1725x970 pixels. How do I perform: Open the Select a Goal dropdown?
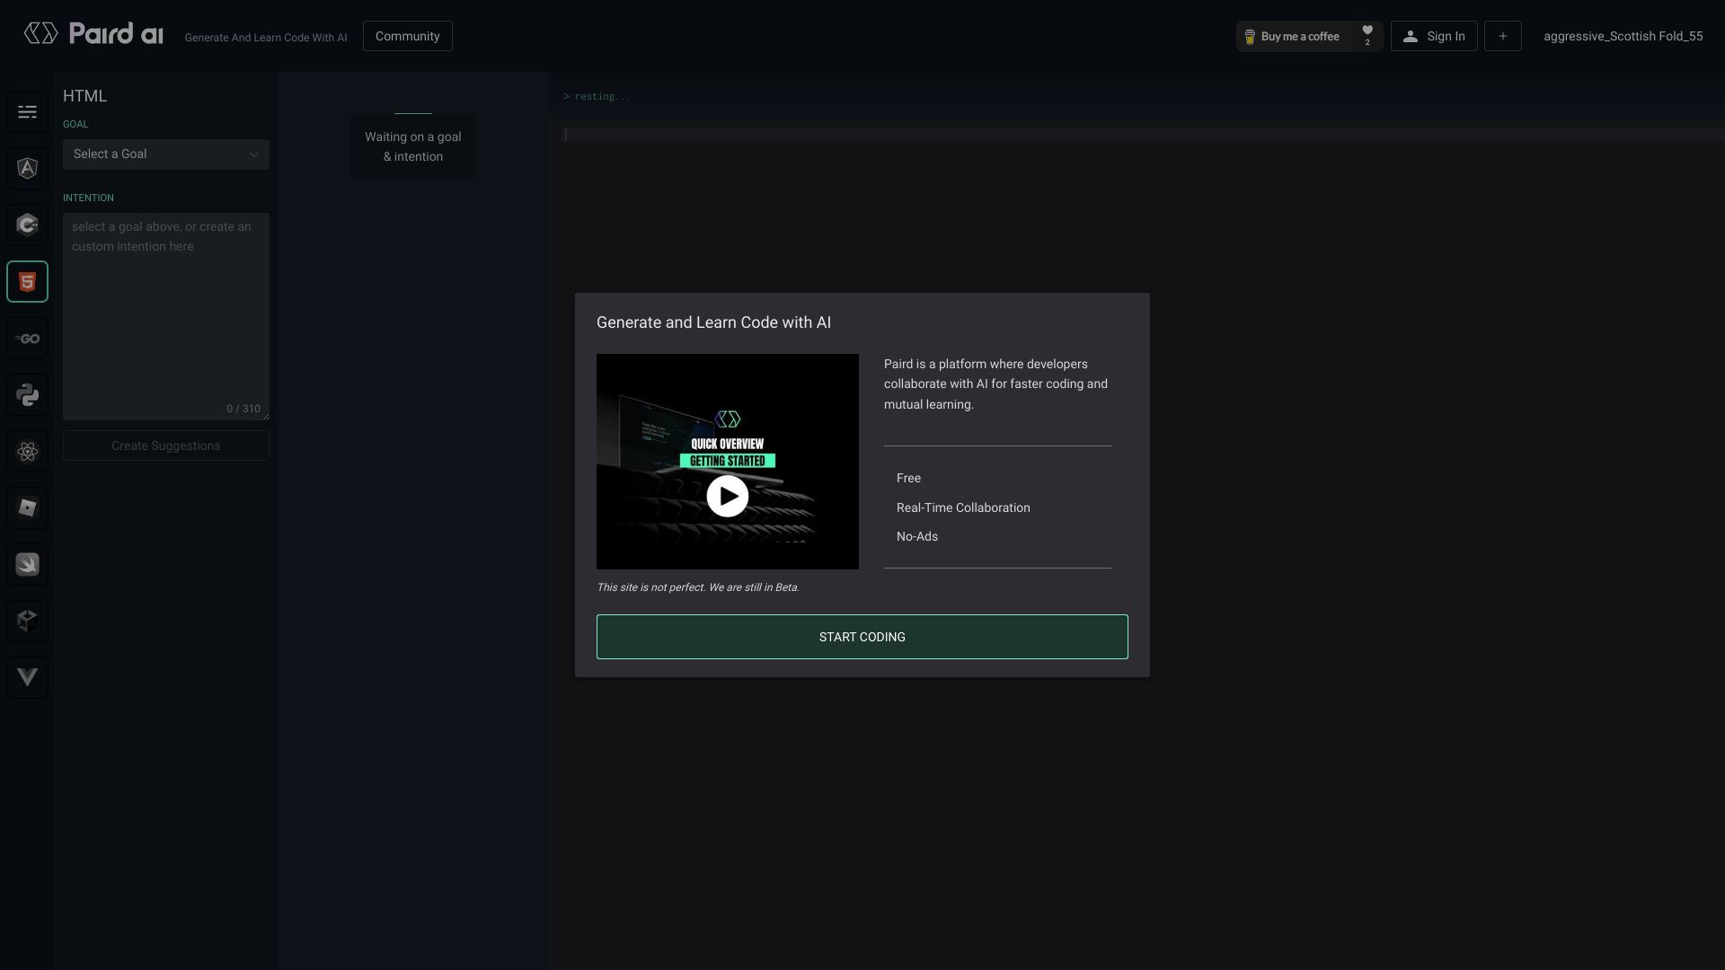(x=165, y=154)
